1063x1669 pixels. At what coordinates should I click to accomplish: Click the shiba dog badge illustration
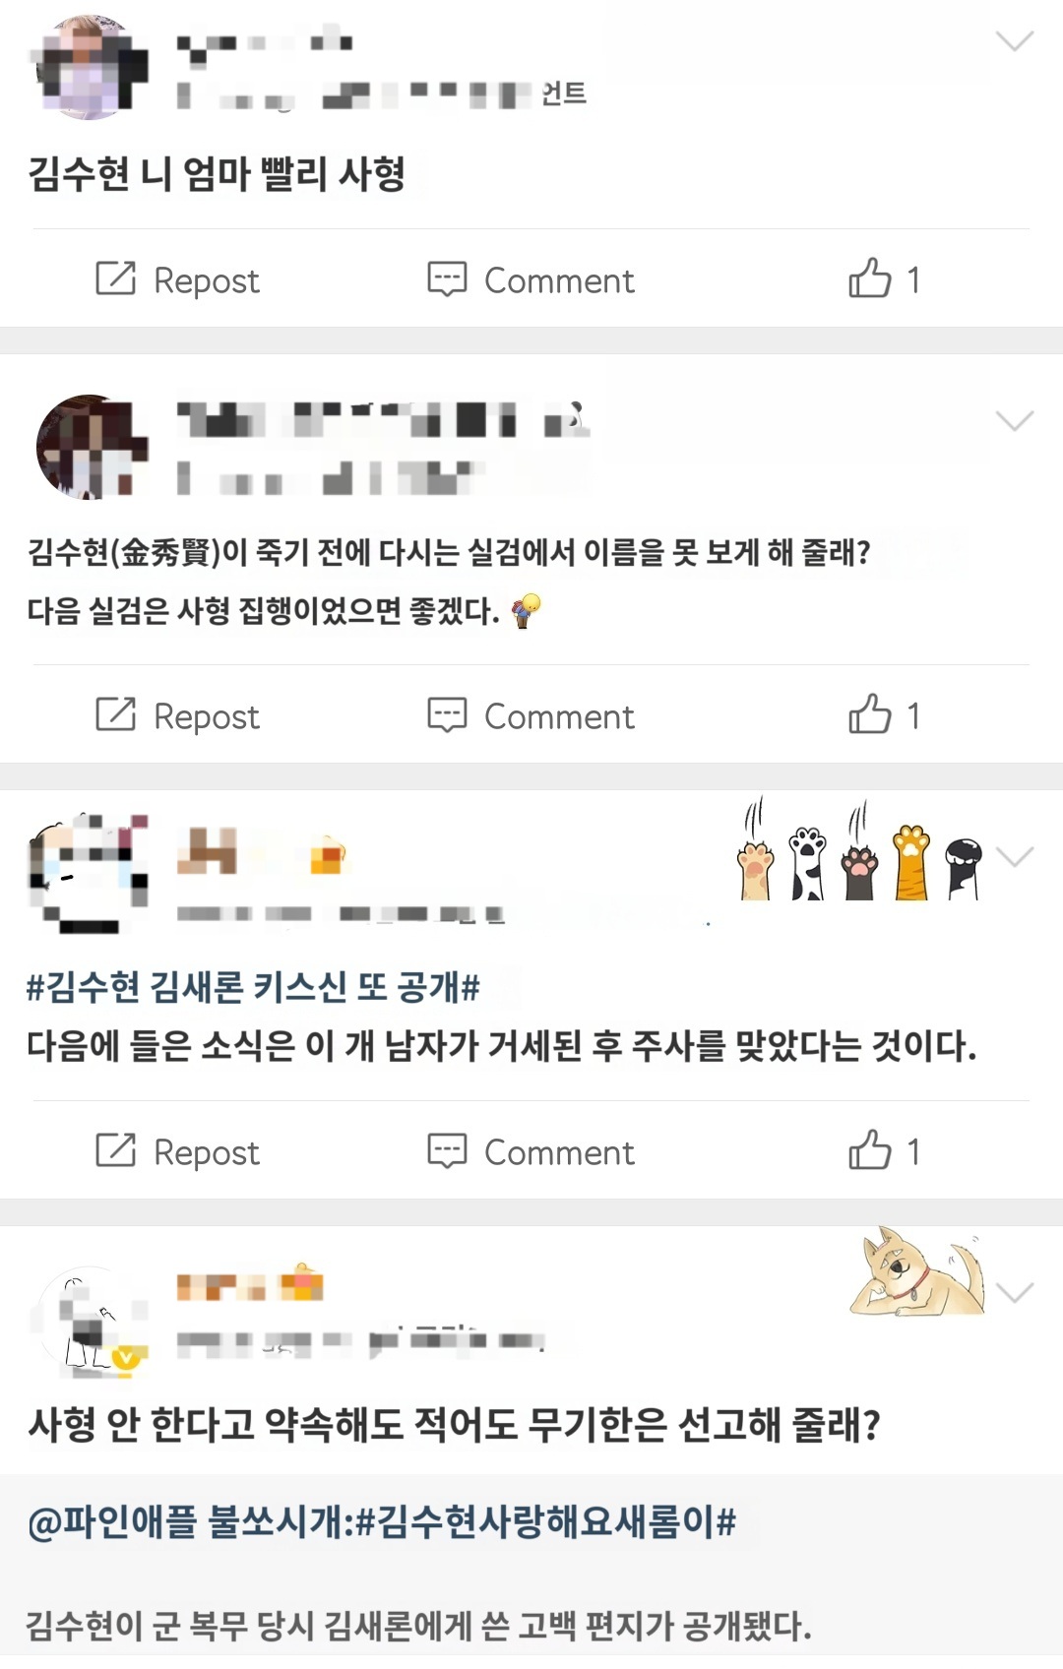click(x=917, y=1271)
